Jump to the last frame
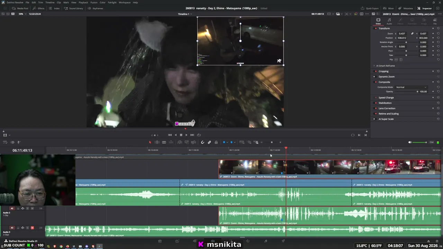 pos(192,135)
